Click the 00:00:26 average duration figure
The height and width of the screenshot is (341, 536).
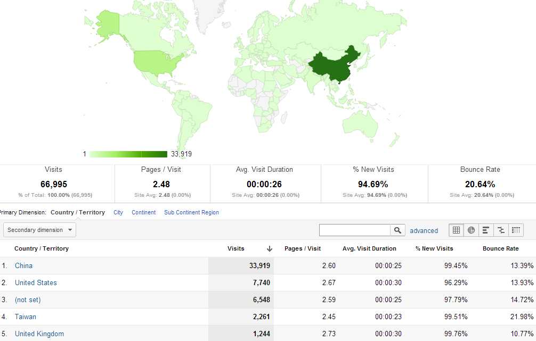pos(264,184)
